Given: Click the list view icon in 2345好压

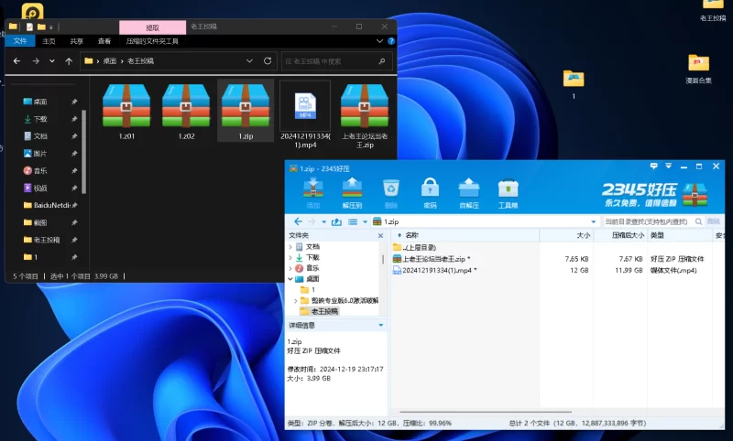Looking at the screenshot, I should click(353, 221).
